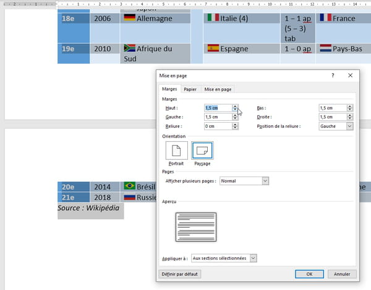Cancel with the Annuler button
The width and height of the screenshot is (371, 290).
click(x=342, y=274)
